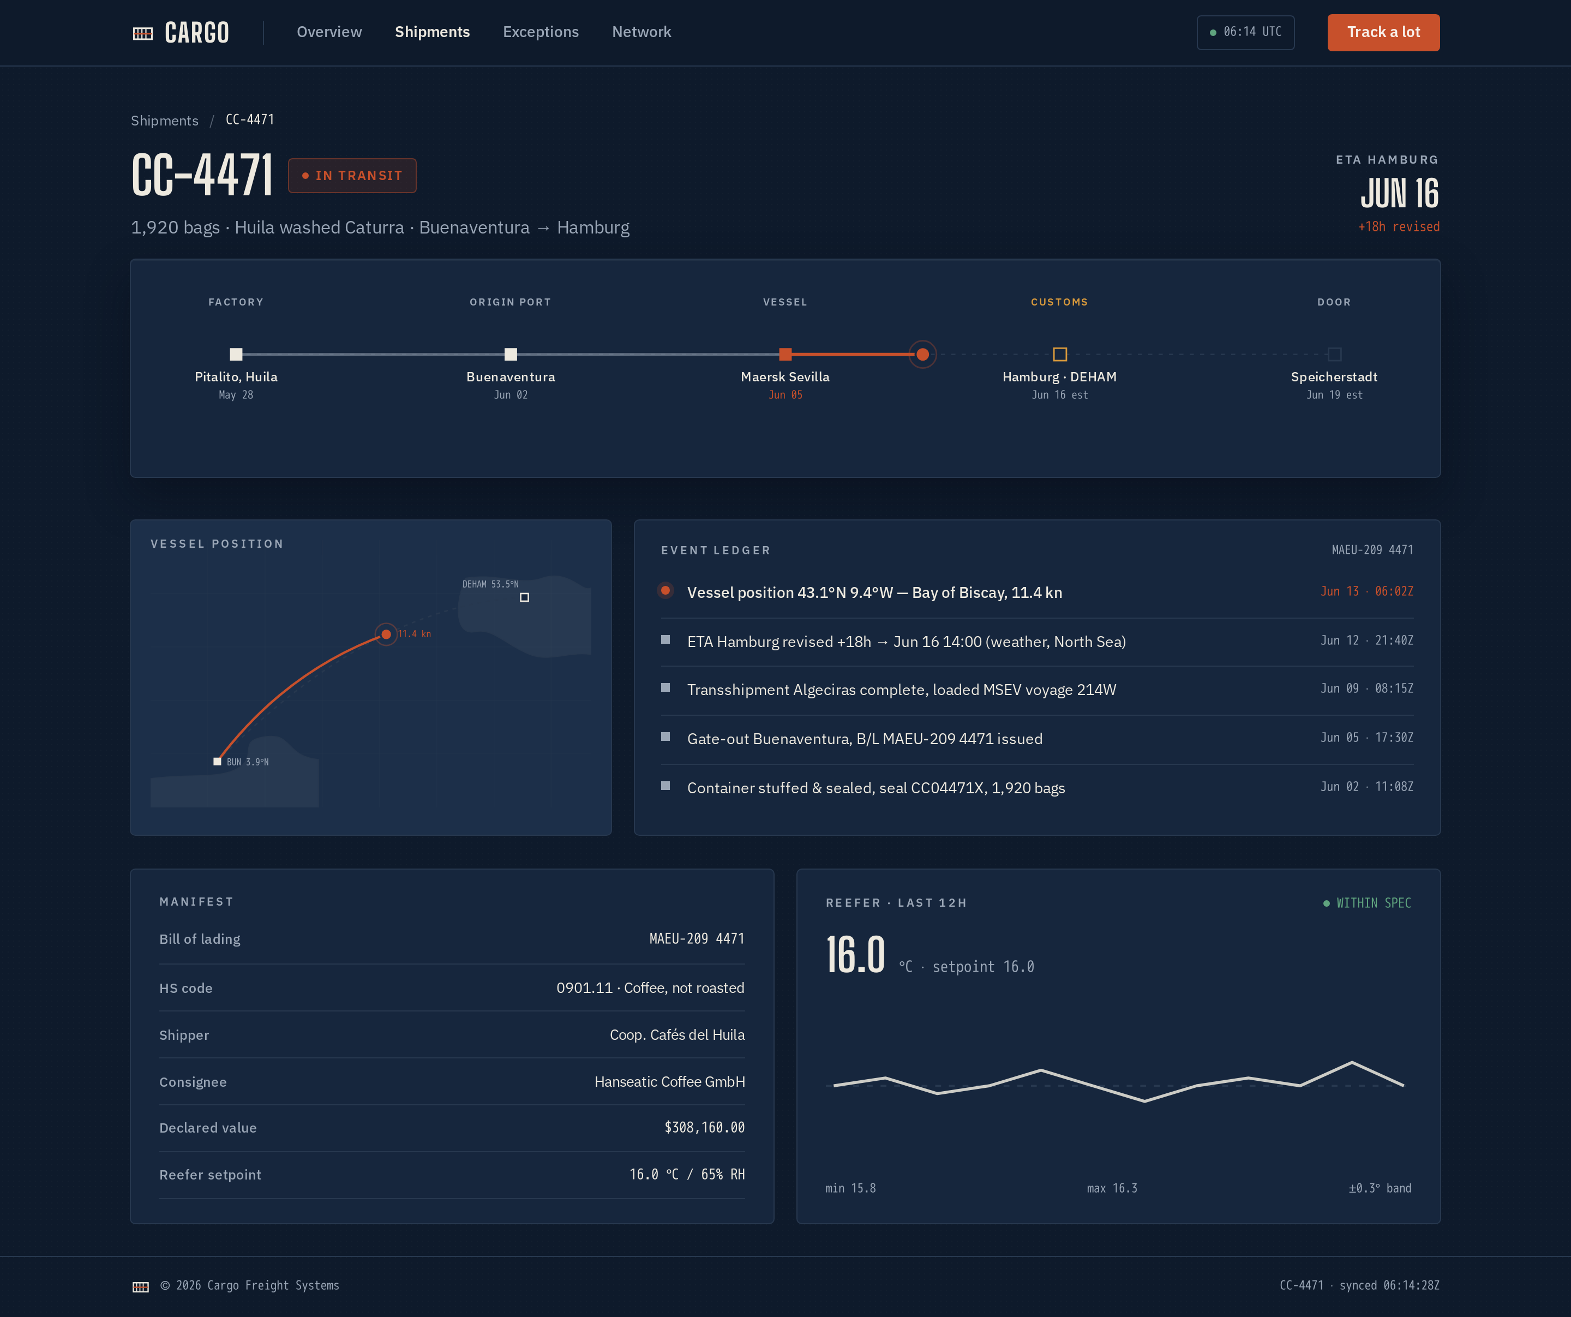Click the ETA Hamburg revised +18h entry
Viewport: 1571px width, 1317px height.
(x=907, y=642)
